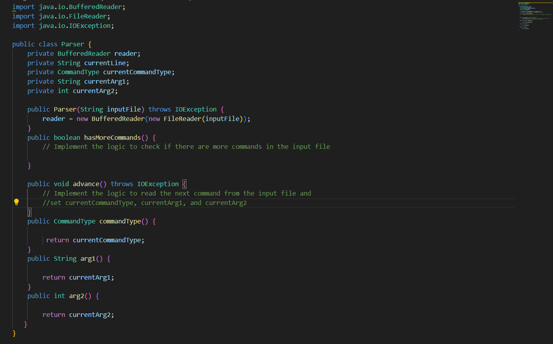The width and height of the screenshot is (553, 344).
Task: Place cursor on the currentCommandType field
Action: tap(137, 72)
